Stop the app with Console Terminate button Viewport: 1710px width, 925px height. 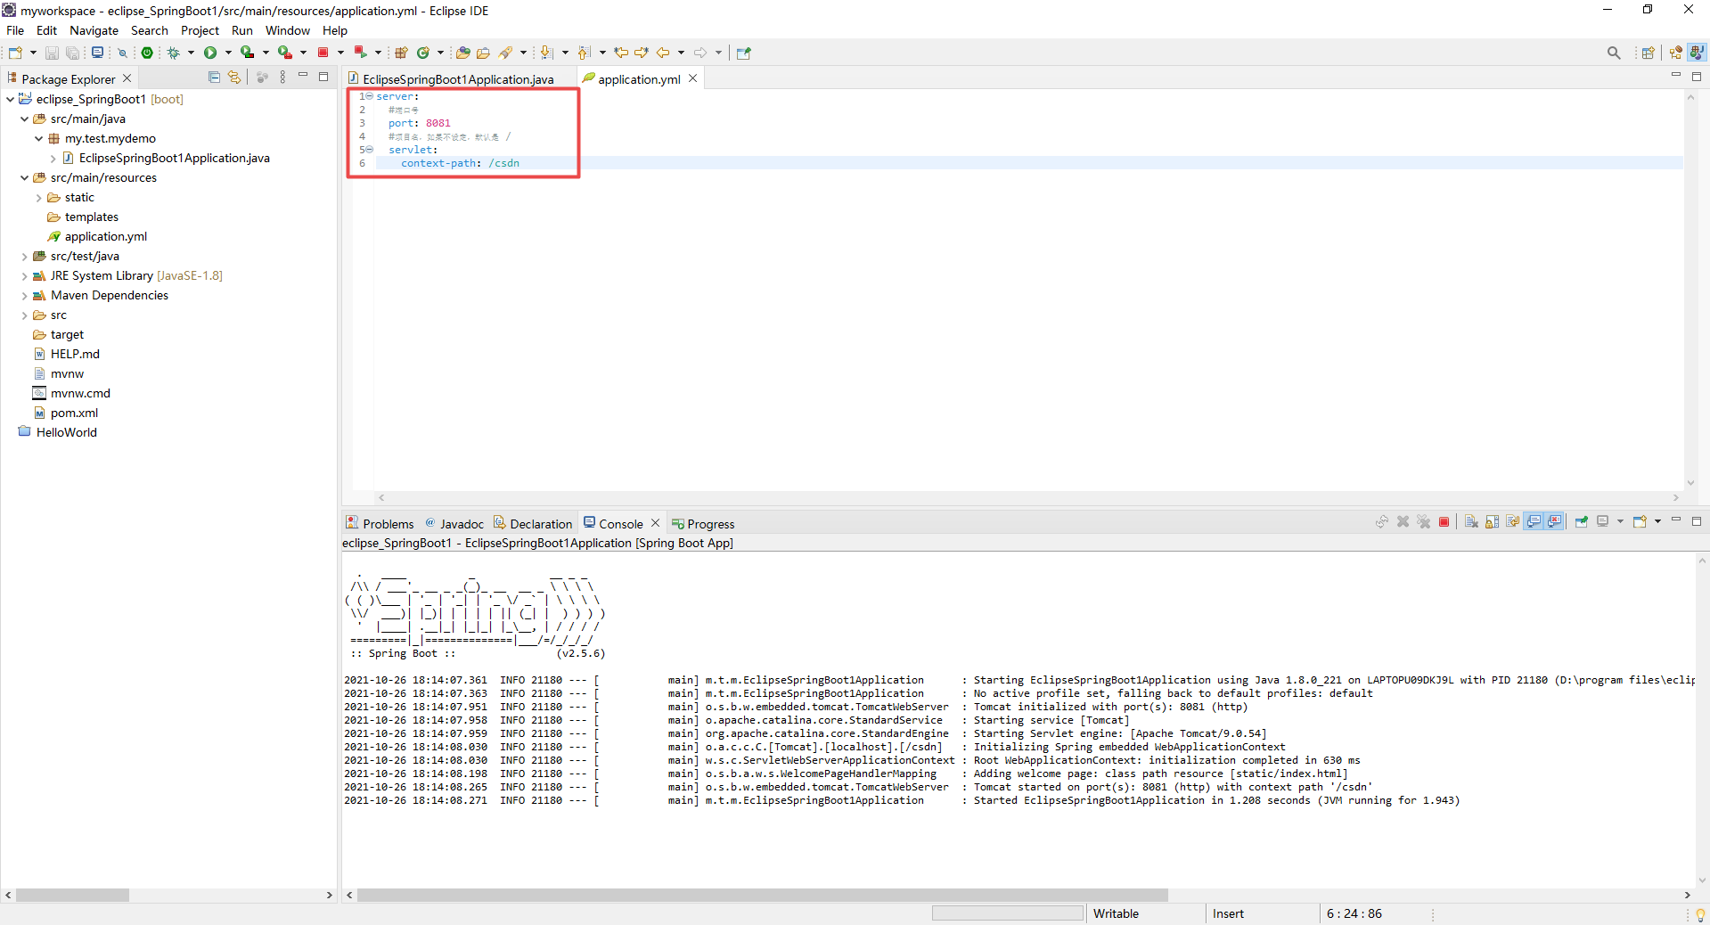[x=1444, y=521]
